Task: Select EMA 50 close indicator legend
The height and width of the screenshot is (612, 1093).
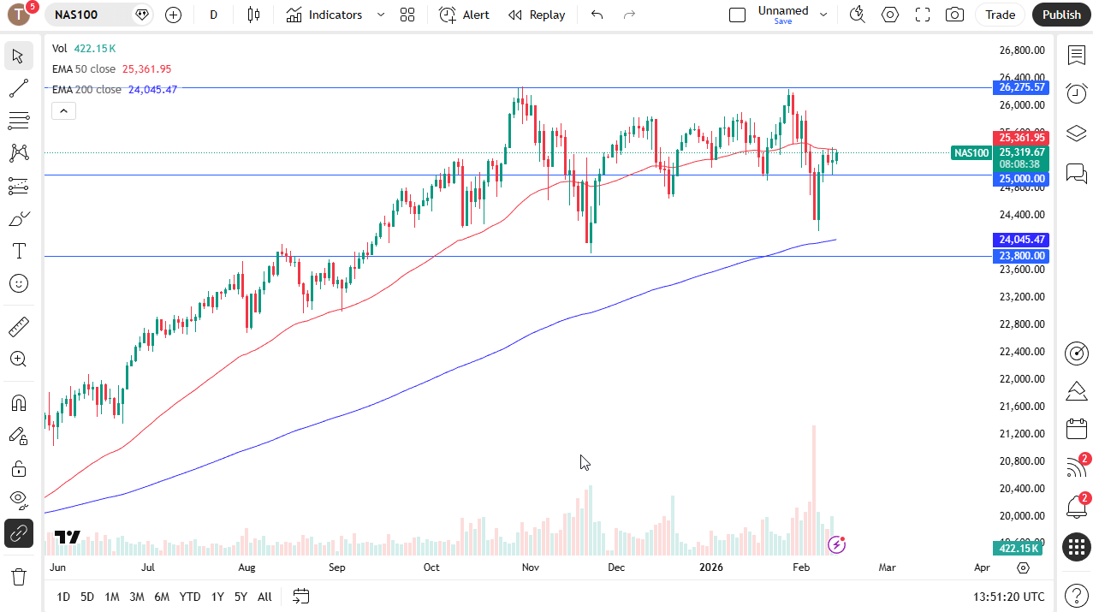Action: [84, 69]
